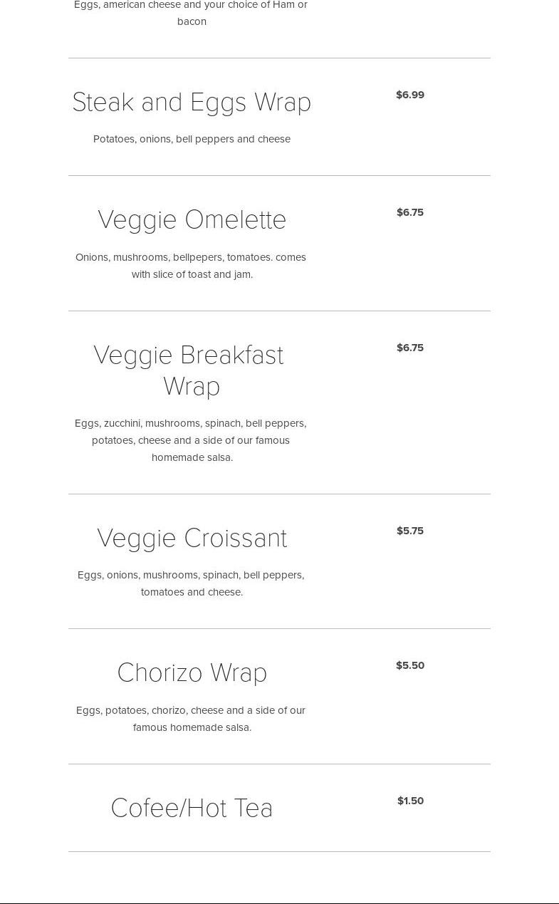Click the Veggie Breakfast Wrap ingredients paragraph
The height and width of the screenshot is (904, 559).
tap(191, 440)
